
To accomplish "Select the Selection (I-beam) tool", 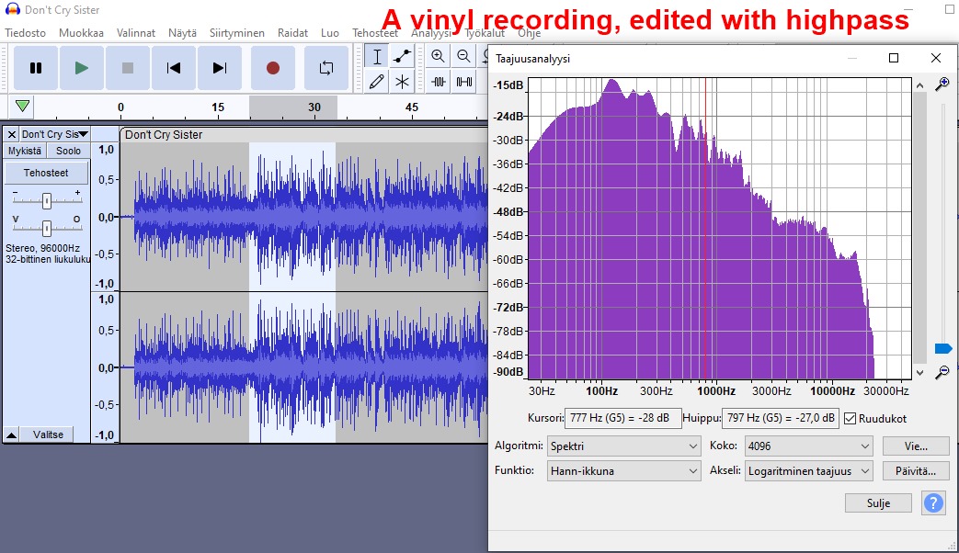I will pyautogui.click(x=377, y=56).
